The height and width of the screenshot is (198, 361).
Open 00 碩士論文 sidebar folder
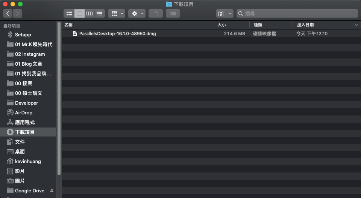click(x=29, y=93)
